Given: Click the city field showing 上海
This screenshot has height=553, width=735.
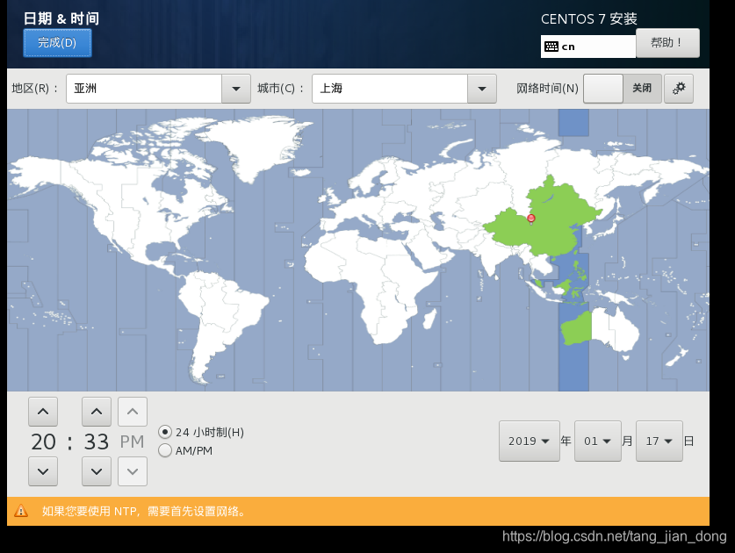Looking at the screenshot, I should point(390,89).
